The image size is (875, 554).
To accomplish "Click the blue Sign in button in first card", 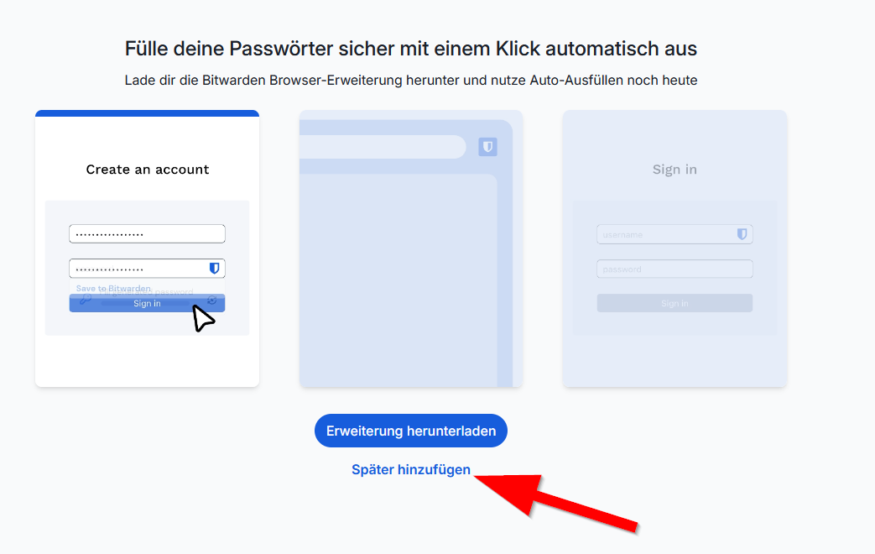I will coord(148,303).
